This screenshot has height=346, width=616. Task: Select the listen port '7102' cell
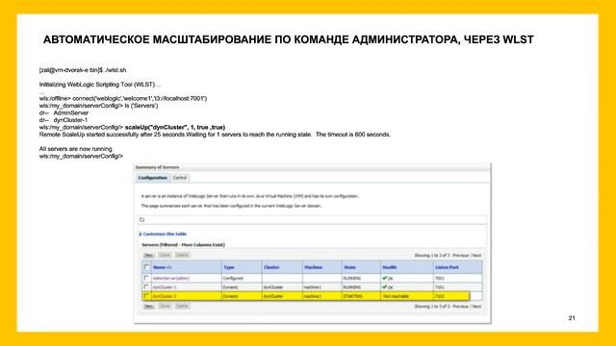tap(440, 296)
